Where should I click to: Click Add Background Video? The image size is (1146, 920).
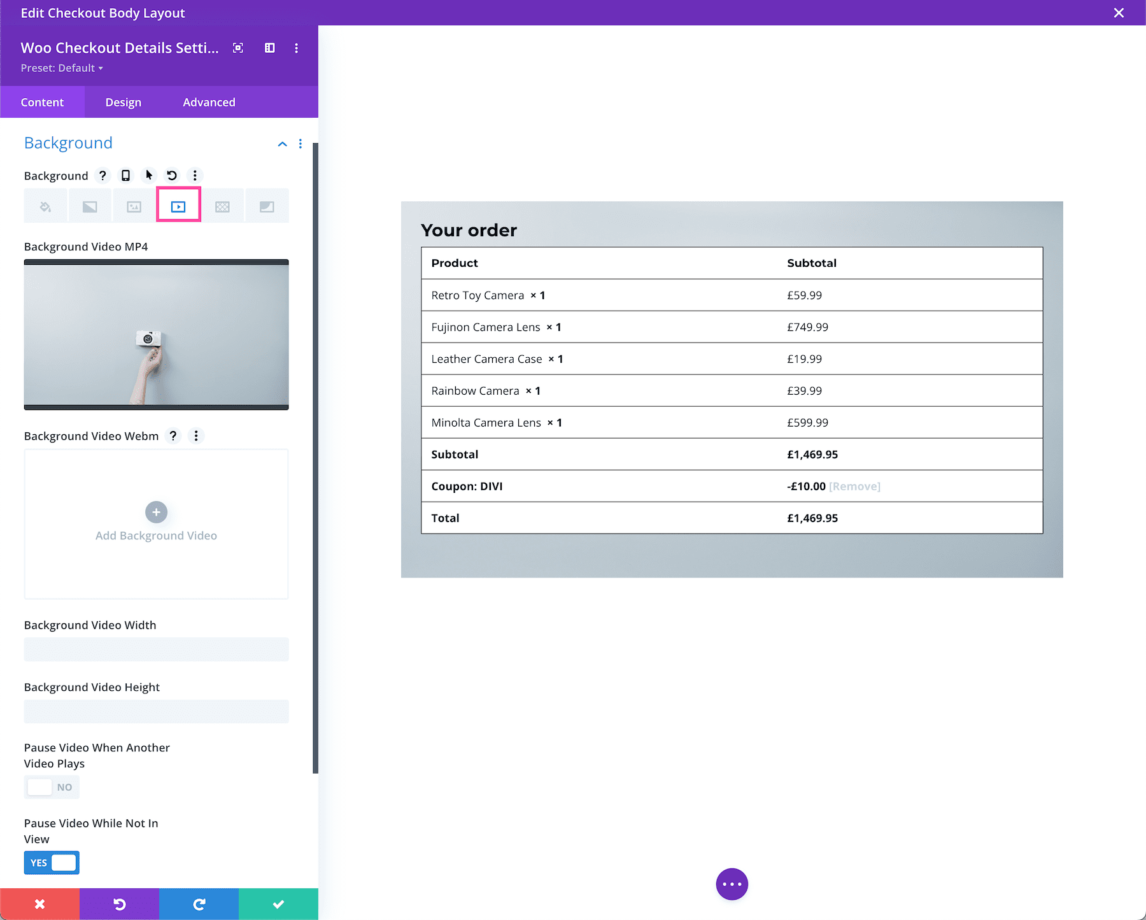tap(156, 522)
